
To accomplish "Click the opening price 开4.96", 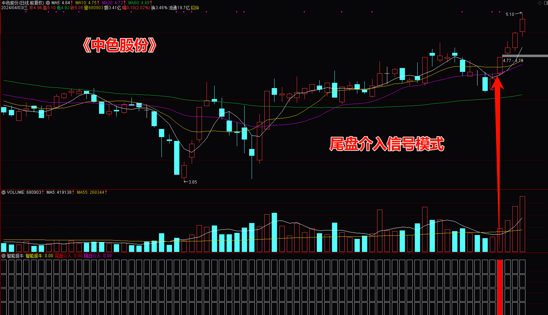I will (x=36, y=8).
